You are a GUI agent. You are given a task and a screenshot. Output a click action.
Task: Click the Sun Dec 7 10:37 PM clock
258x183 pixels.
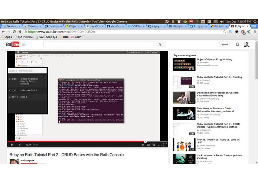(239, 21)
